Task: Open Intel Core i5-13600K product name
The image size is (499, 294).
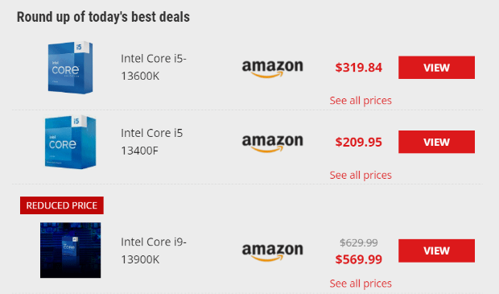Action: tap(154, 67)
